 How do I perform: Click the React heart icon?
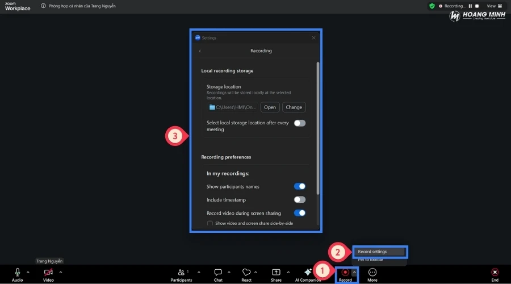(x=246, y=273)
